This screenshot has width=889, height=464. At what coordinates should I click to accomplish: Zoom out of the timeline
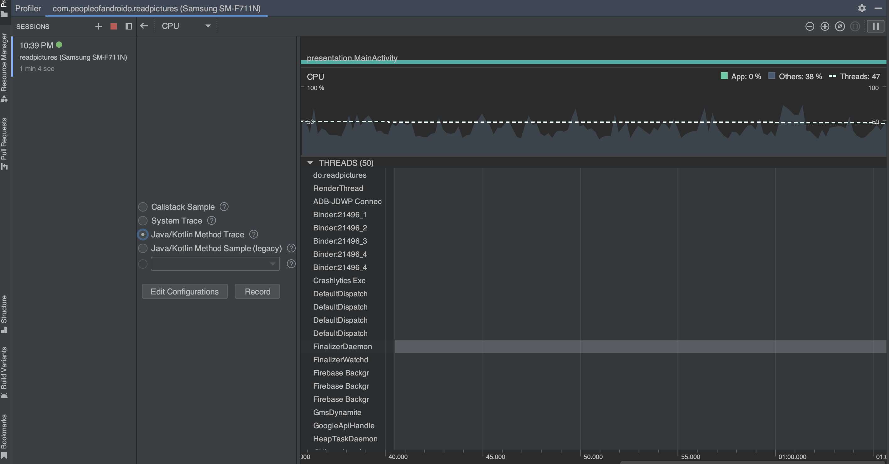(810, 26)
